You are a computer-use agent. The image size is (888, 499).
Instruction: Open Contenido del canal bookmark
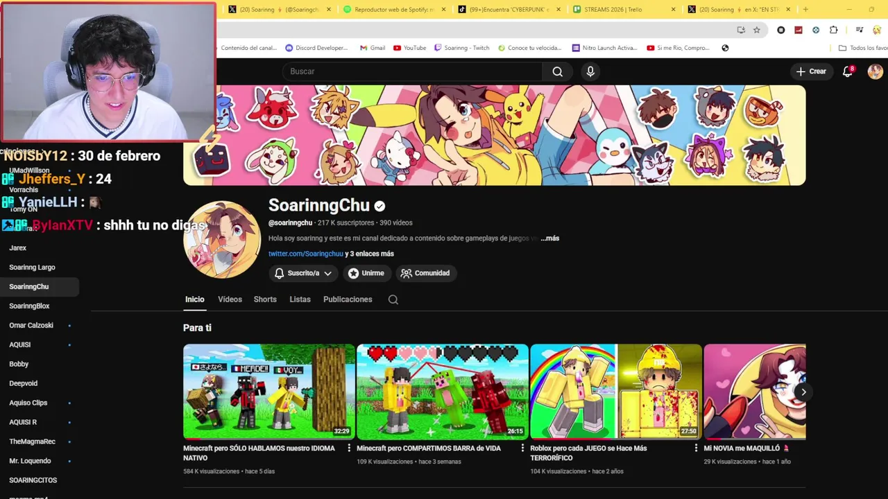coord(248,48)
